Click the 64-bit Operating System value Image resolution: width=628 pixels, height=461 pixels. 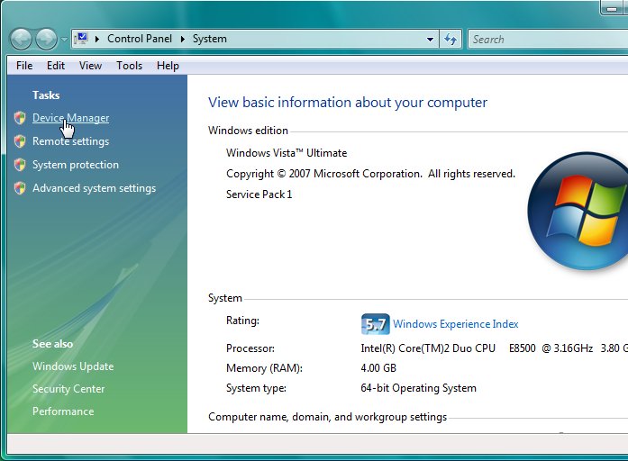point(419,388)
